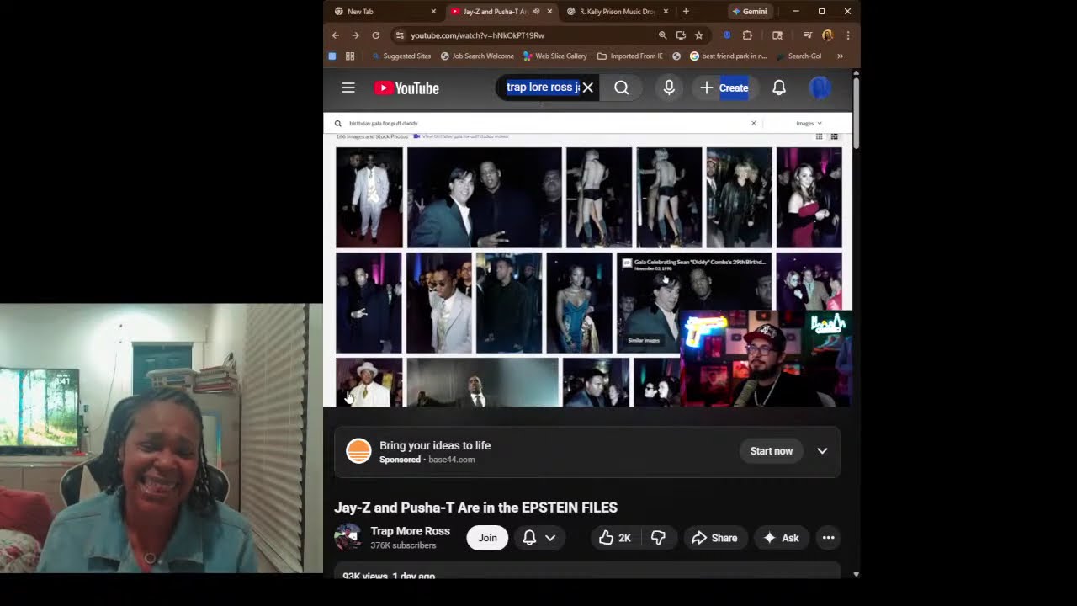
Task: Mute the Jay-Z tab audio speaker icon
Action: [x=536, y=12]
